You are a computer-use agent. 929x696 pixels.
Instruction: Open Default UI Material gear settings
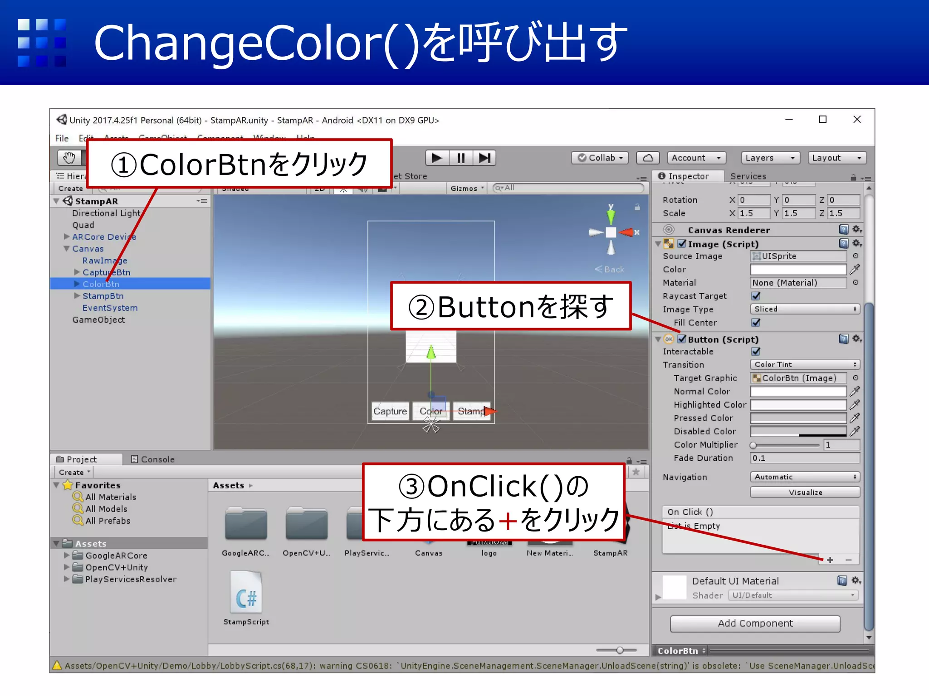click(856, 580)
